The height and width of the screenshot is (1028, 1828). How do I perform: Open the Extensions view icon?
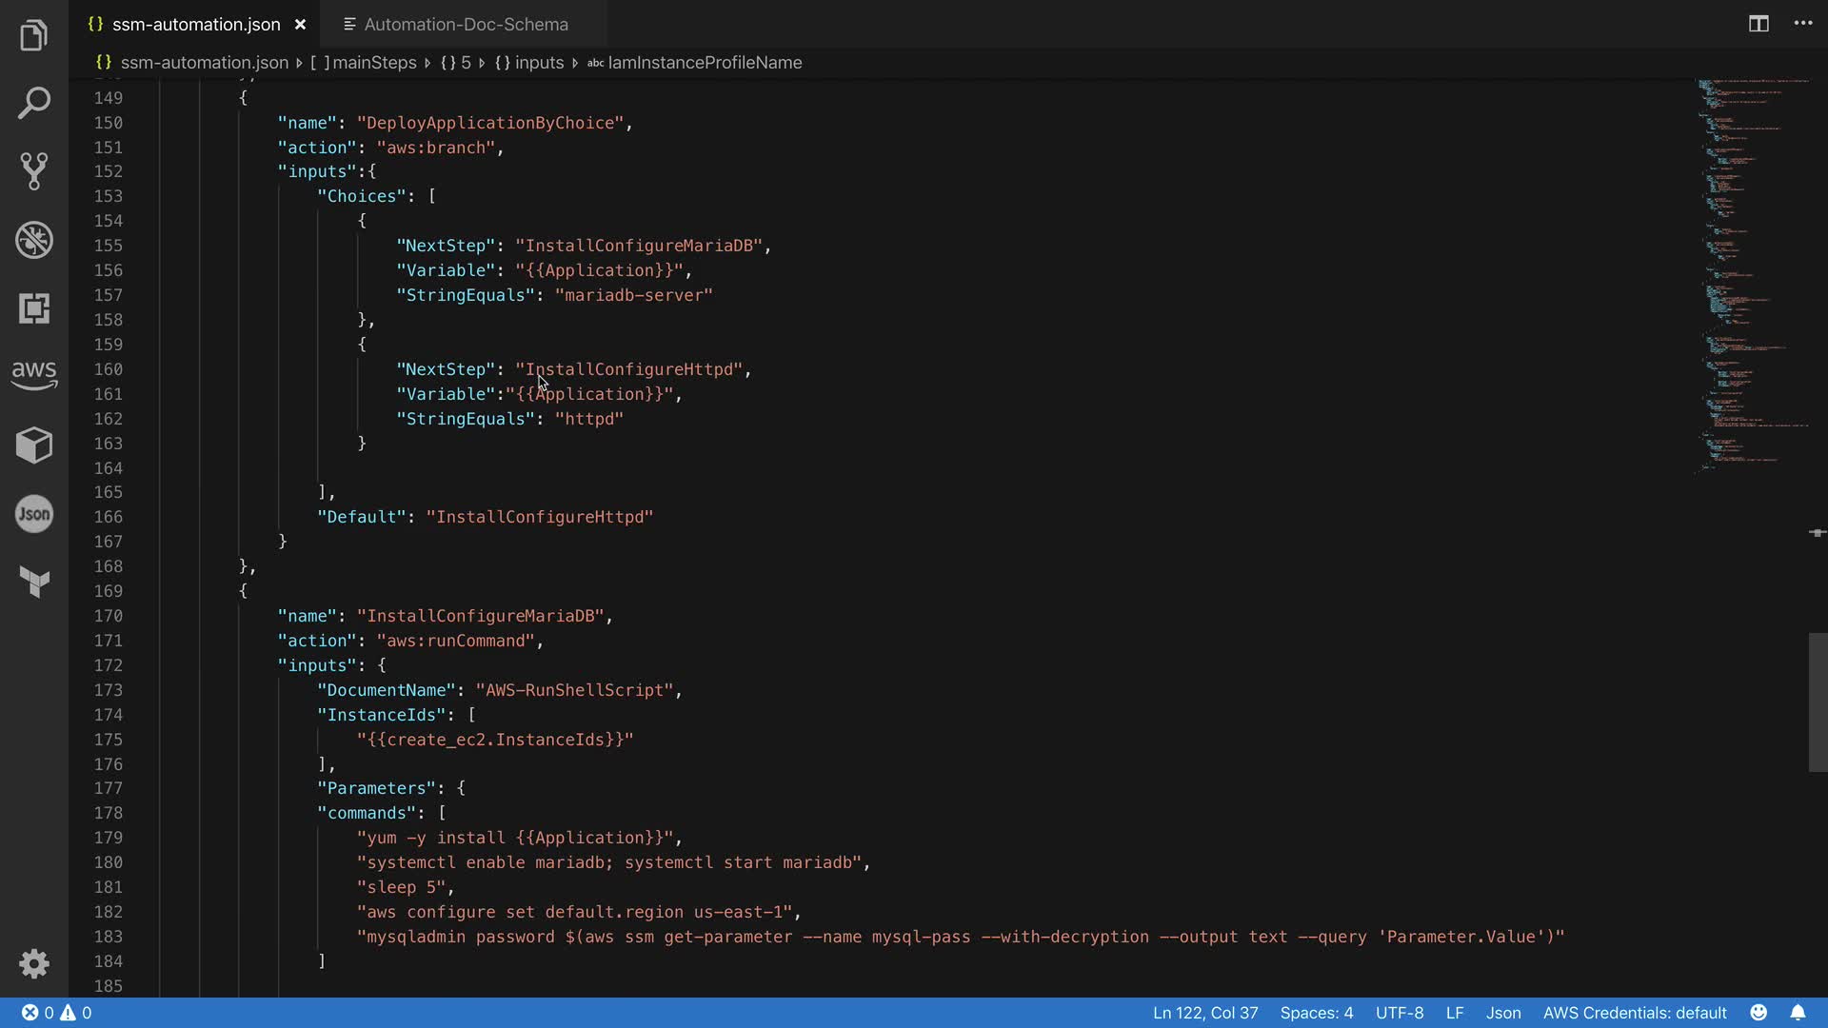(34, 308)
